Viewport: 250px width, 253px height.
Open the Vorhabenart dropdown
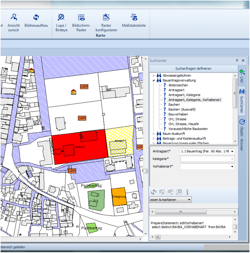click(x=232, y=166)
